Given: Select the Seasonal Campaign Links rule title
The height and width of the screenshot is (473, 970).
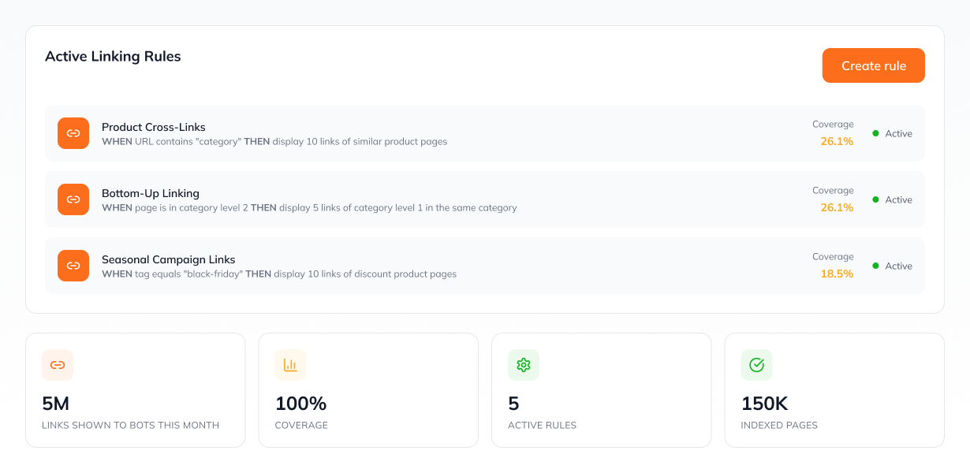Looking at the screenshot, I should click(168, 259).
